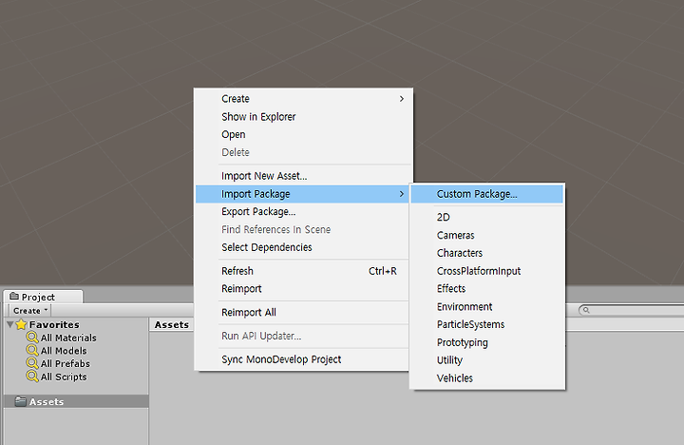Click the search magnifier icon

(x=586, y=310)
